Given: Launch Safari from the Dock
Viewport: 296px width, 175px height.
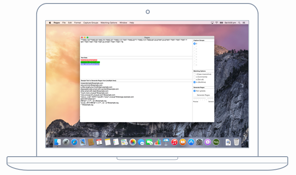Looking at the screenshot, I should tap(74, 142).
